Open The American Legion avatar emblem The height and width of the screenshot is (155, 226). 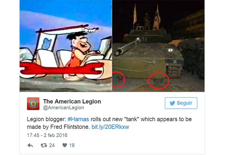tap(33, 104)
